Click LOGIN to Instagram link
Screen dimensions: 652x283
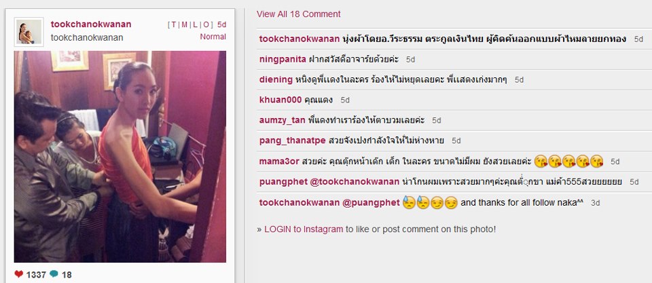click(x=304, y=229)
